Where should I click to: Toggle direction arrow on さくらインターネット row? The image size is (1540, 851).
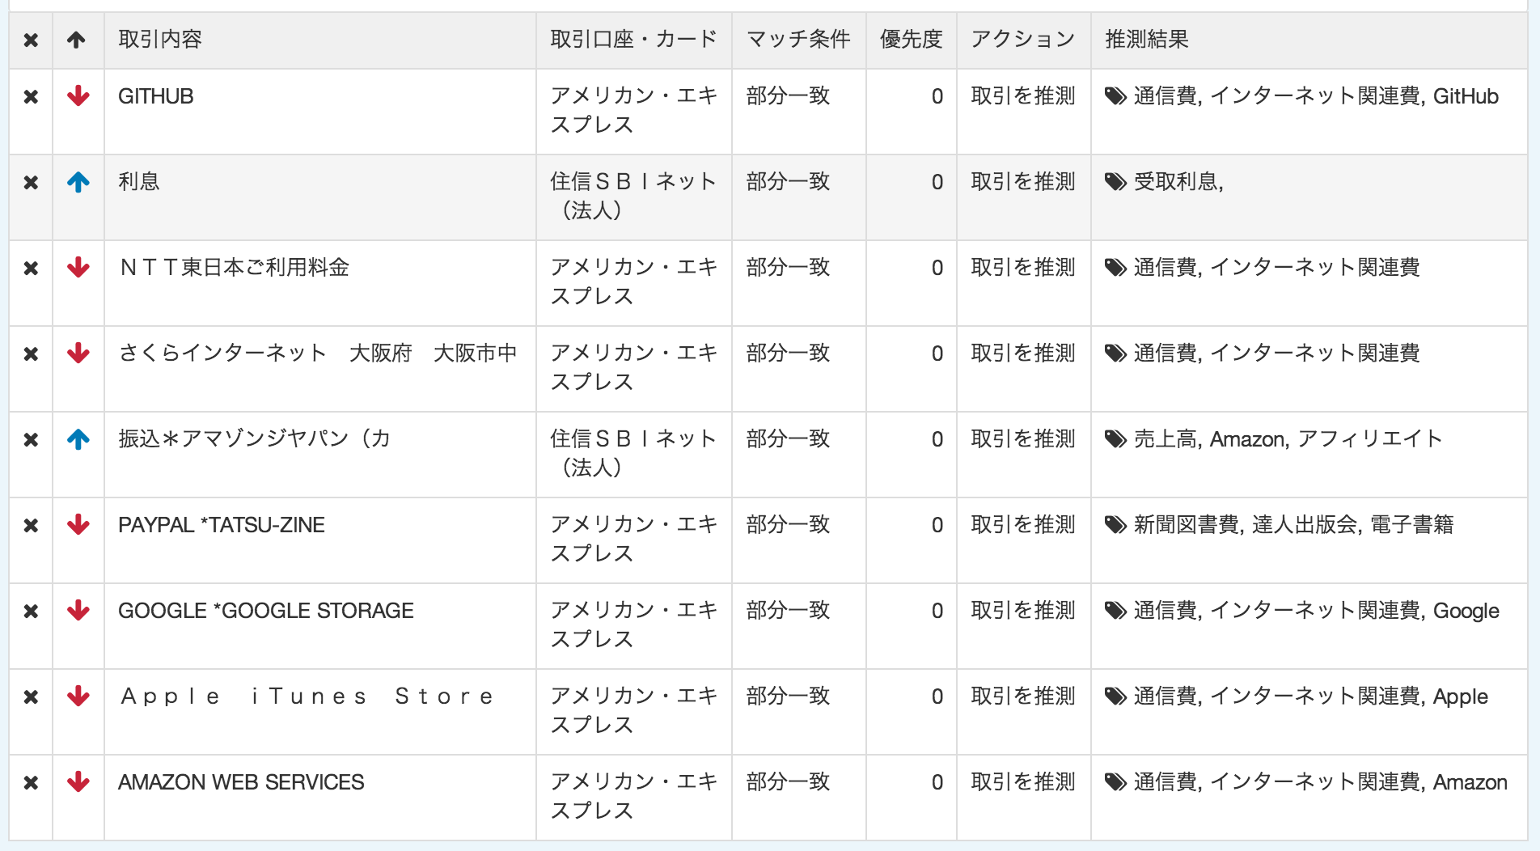tap(78, 354)
